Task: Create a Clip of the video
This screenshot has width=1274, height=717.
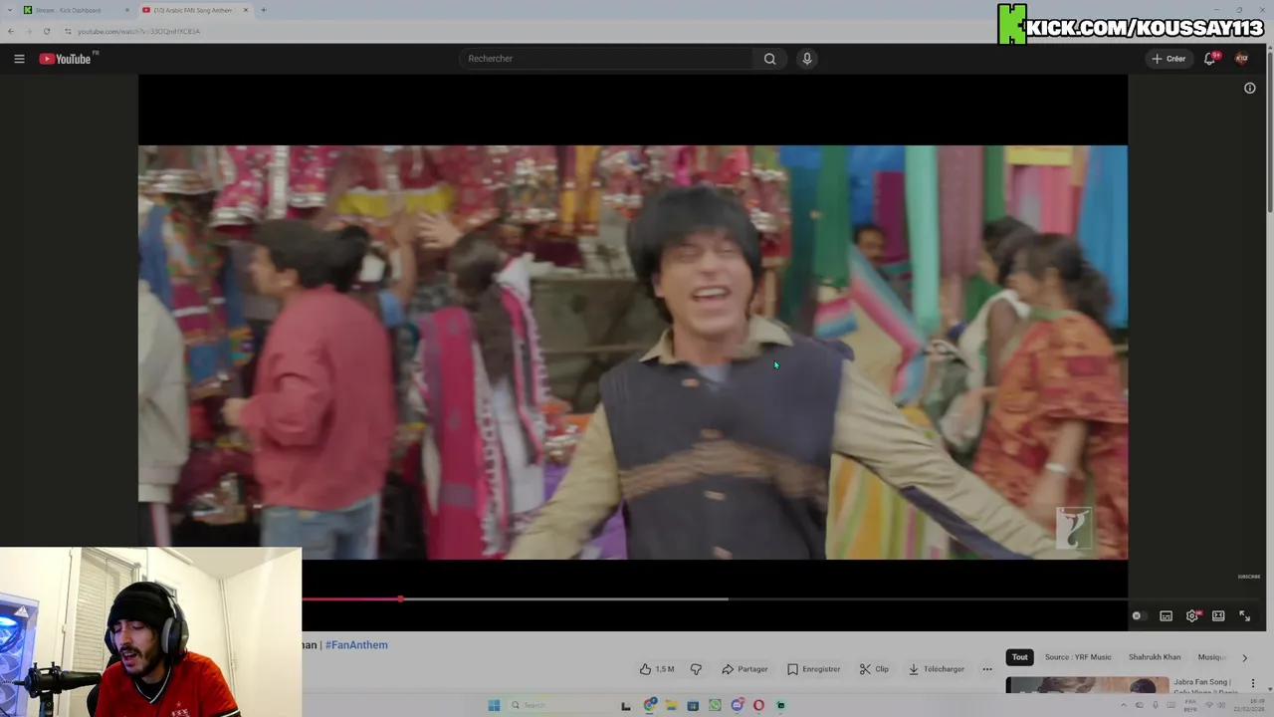Action: click(x=874, y=669)
